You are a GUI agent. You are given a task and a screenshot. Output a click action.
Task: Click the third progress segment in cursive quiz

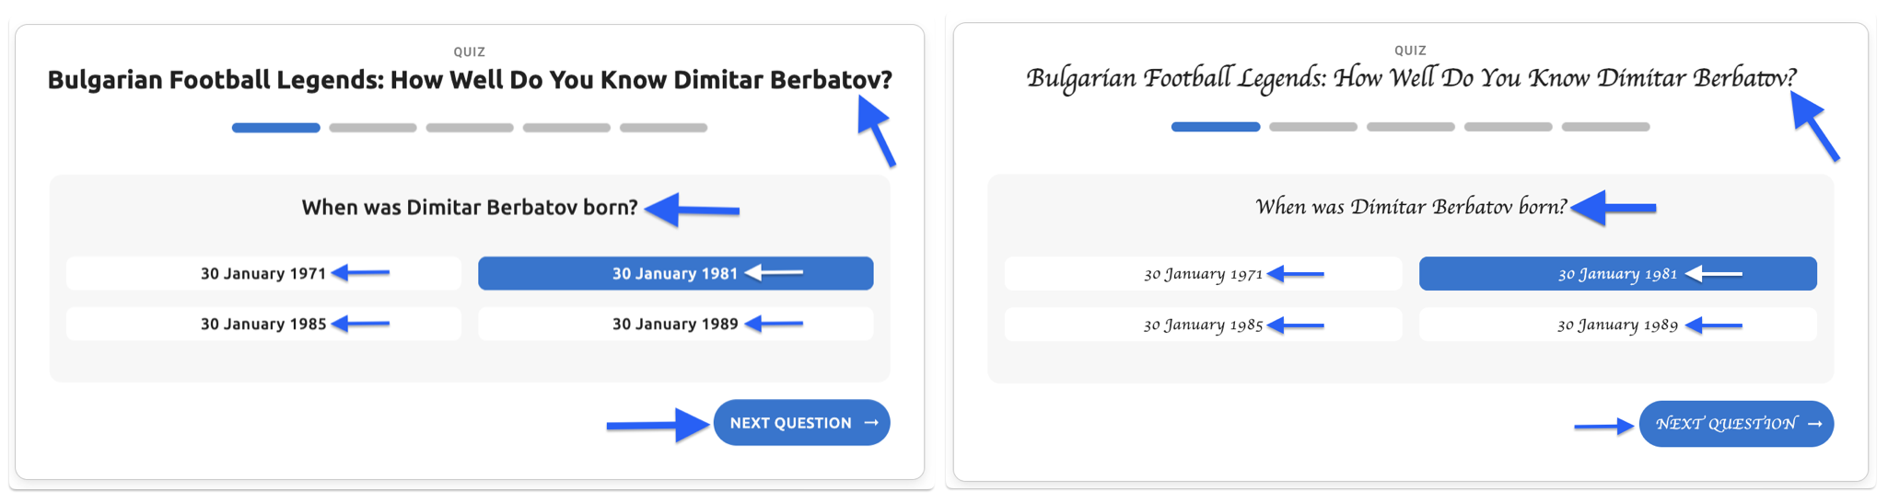click(1411, 127)
